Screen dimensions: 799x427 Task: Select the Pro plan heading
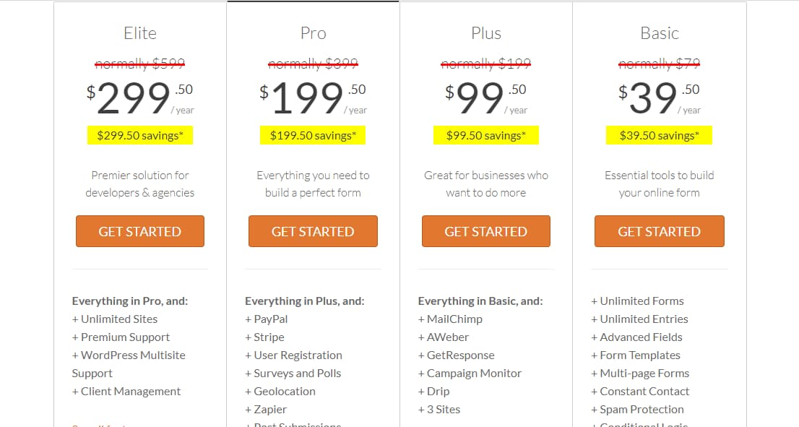click(313, 33)
